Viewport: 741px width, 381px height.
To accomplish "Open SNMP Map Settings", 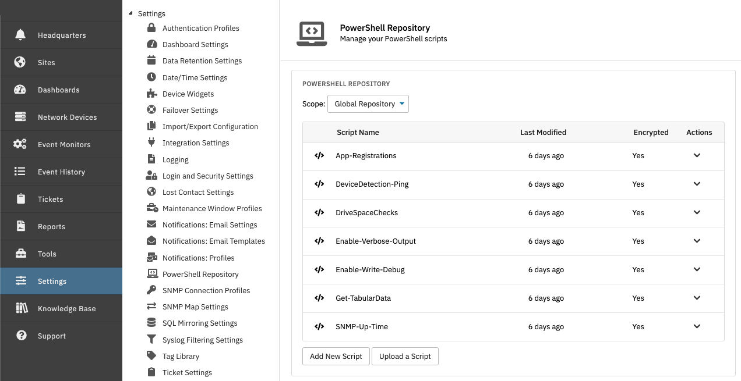I will pos(195,307).
